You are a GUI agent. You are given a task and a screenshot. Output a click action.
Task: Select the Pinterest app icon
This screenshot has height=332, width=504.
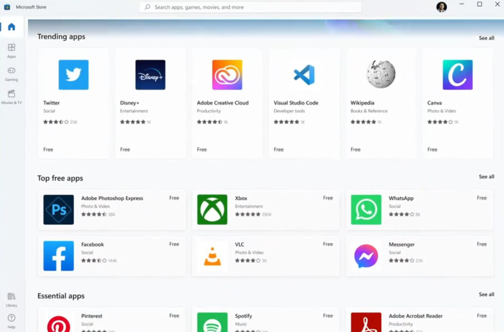point(59,324)
